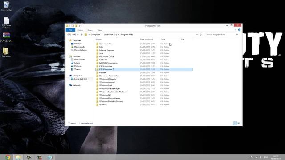Click the arrow after Computer in the address bar
This screenshot has width=285, height=160.
point(102,35)
